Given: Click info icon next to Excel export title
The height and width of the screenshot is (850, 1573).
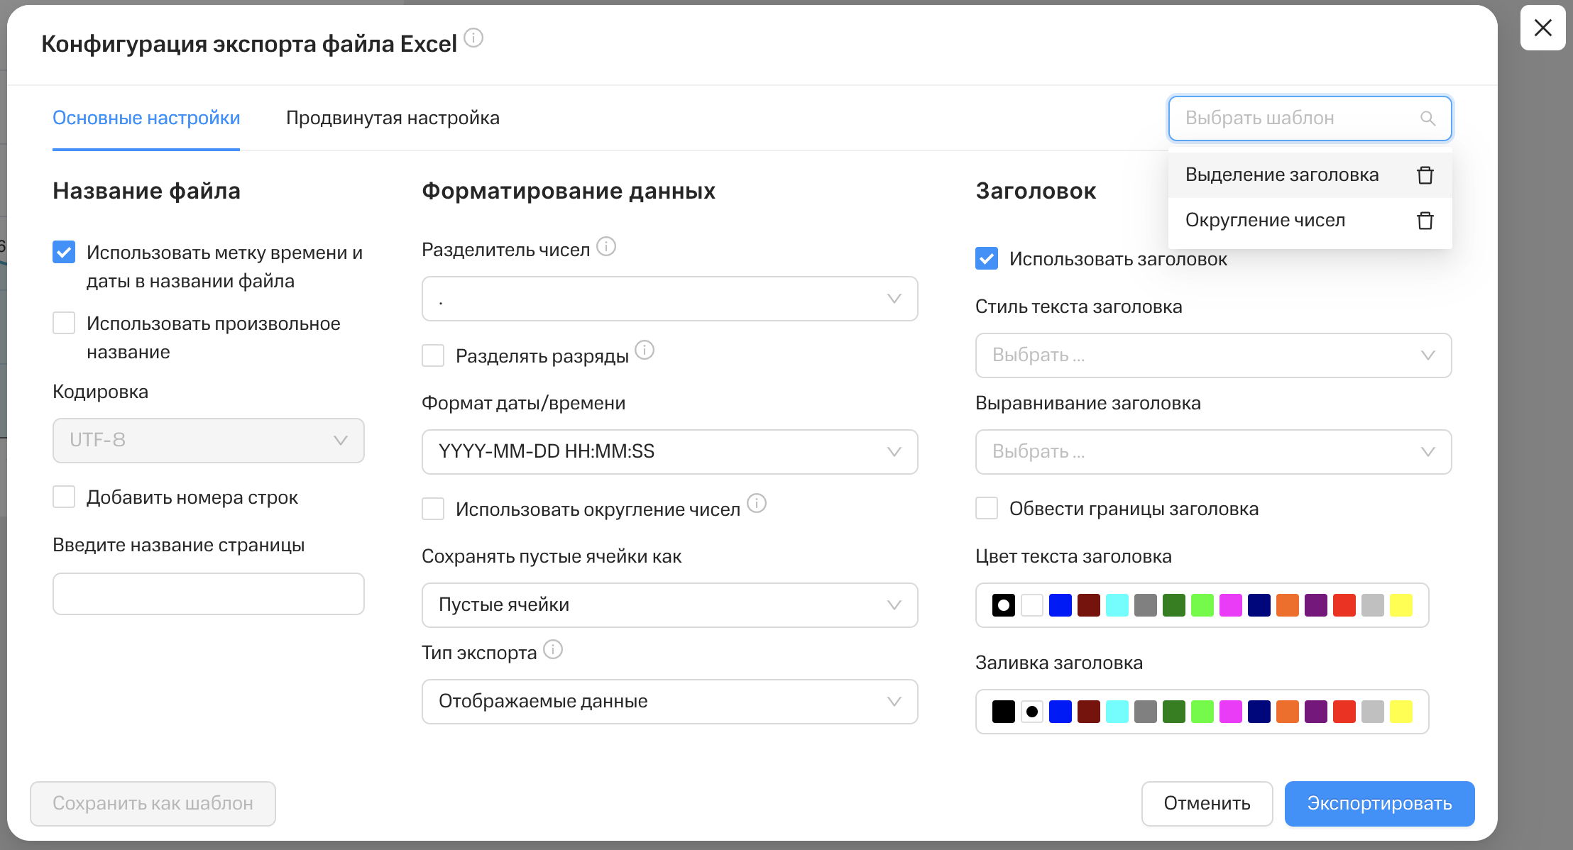Looking at the screenshot, I should [473, 38].
